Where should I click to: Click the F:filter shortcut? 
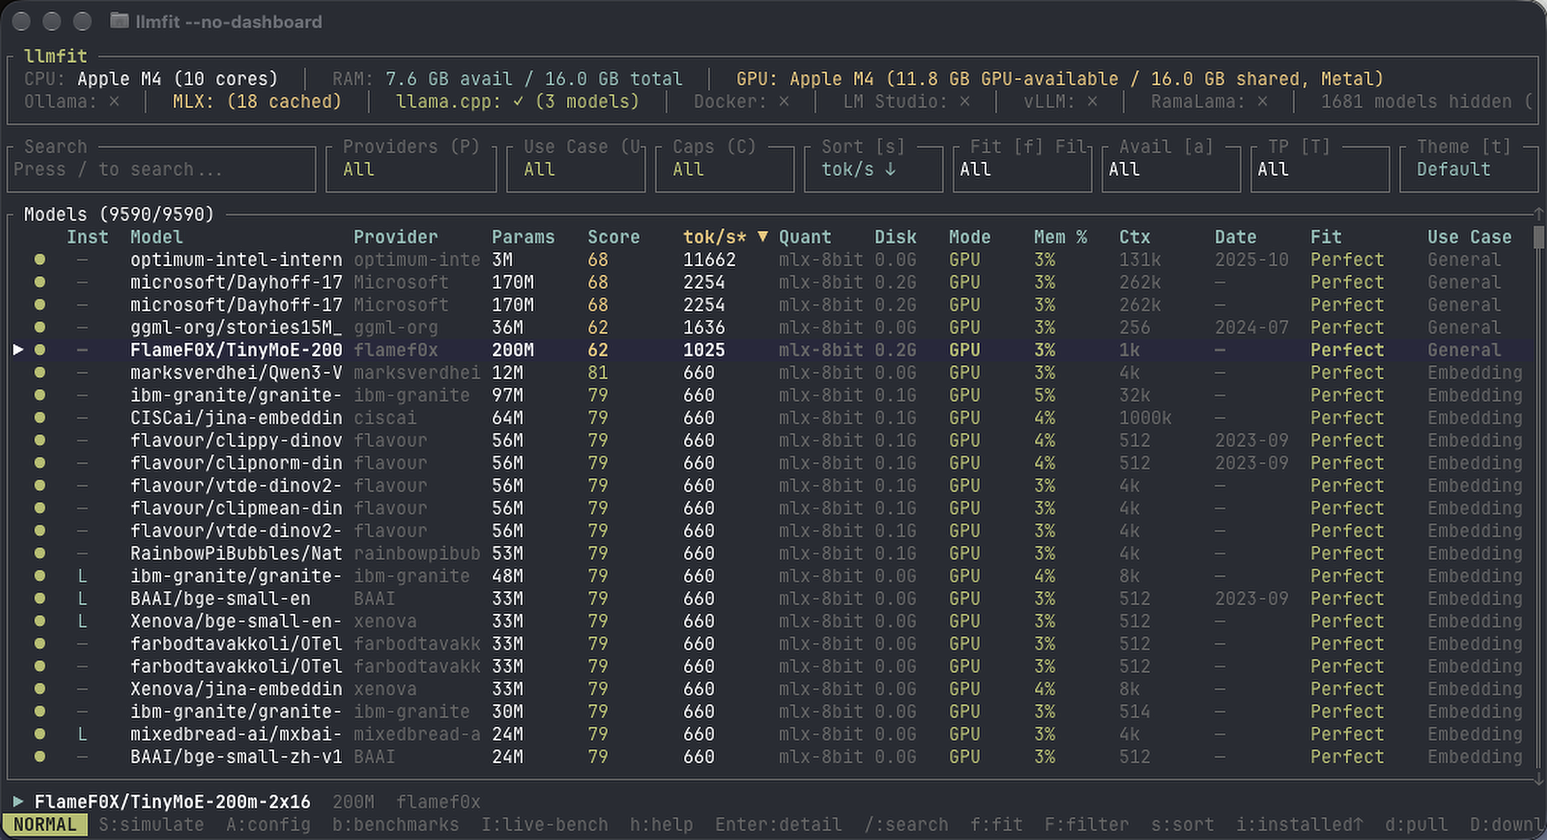pyautogui.click(x=1086, y=825)
